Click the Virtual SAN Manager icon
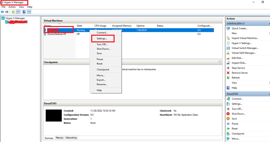 click(x=228, y=53)
